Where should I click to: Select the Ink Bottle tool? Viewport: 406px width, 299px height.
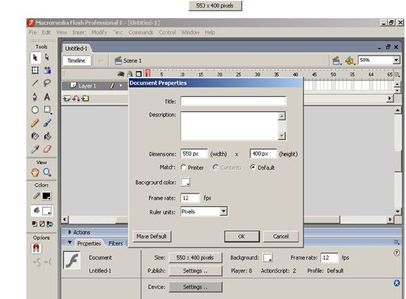coord(35,136)
